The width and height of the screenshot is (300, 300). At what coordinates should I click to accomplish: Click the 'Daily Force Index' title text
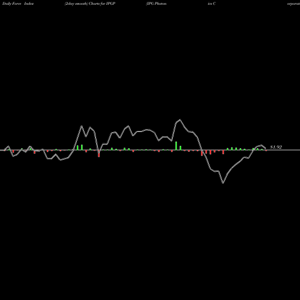[x=18, y=4]
